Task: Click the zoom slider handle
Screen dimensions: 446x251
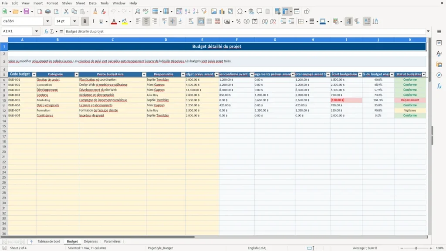Action: coord(416,248)
